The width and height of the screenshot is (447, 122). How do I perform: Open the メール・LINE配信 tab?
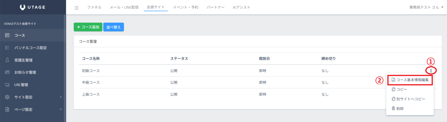pos(124,7)
